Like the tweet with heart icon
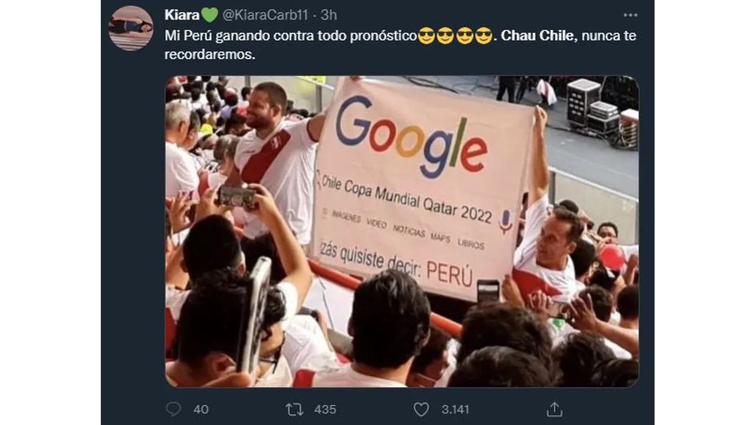Screen dimensions: 756x425 421,409
